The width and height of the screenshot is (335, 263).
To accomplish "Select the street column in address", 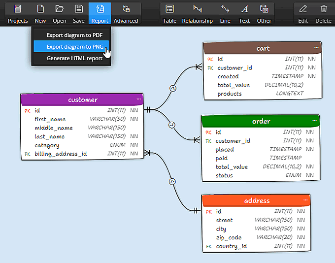I will (256, 220).
